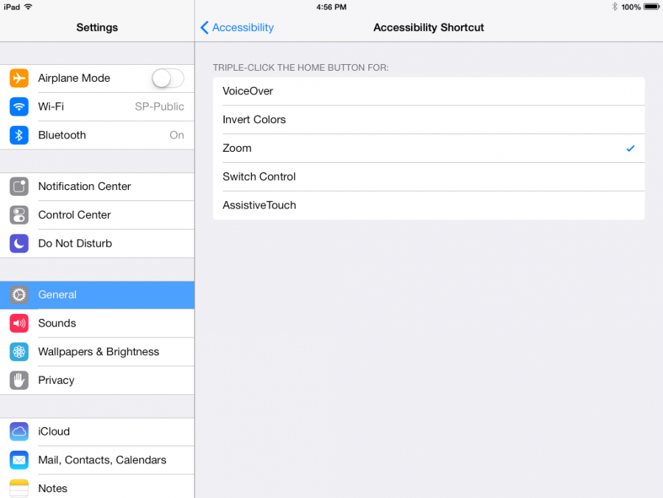Image resolution: width=663 pixels, height=498 pixels.
Task: Click the Sounds speaker icon
Action: point(18,323)
